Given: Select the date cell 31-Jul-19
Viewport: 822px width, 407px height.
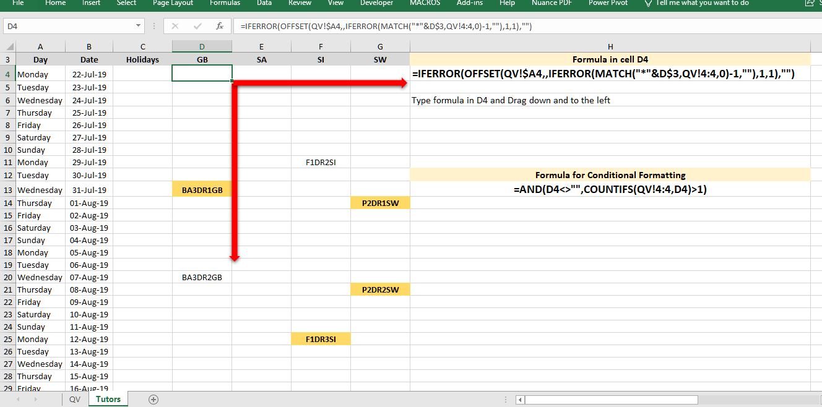Looking at the screenshot, I should (89, 190).
